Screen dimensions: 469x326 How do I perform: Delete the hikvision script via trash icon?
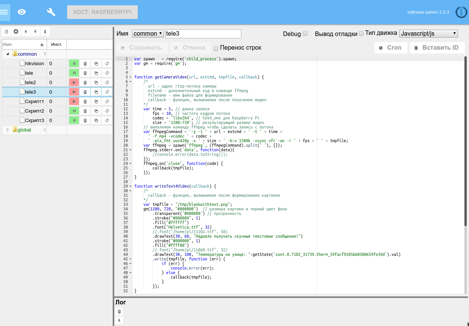[85, 64]
